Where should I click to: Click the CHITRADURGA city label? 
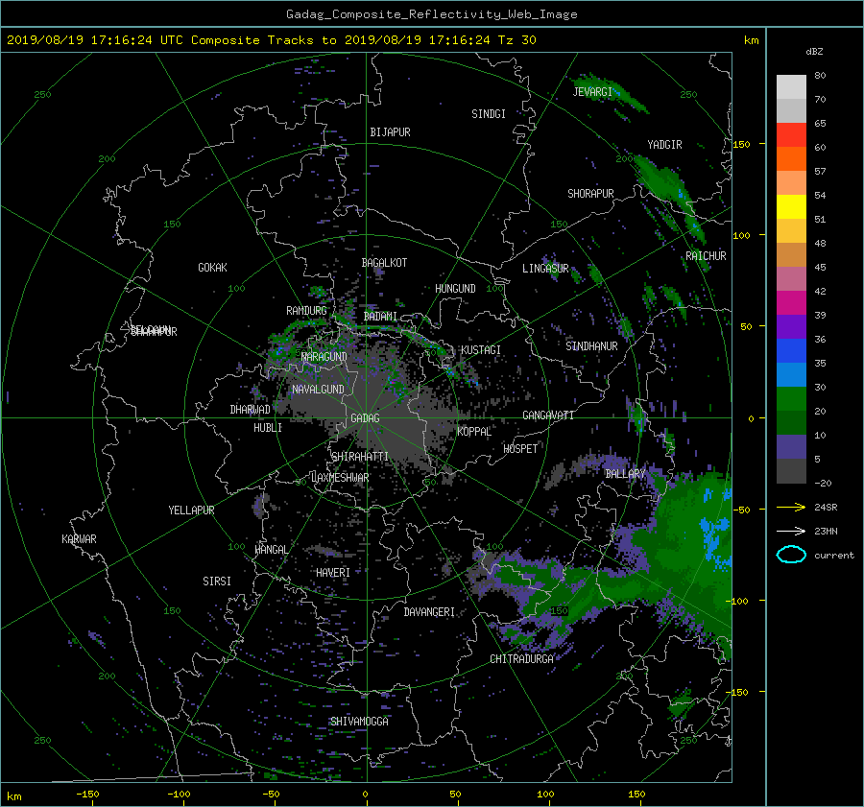coord(521,659)
